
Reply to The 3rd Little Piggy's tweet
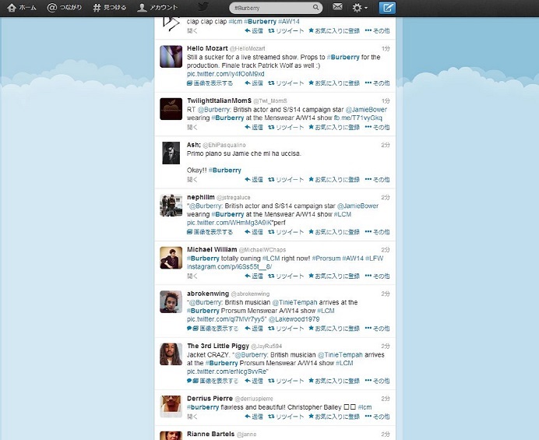[254, 381]
